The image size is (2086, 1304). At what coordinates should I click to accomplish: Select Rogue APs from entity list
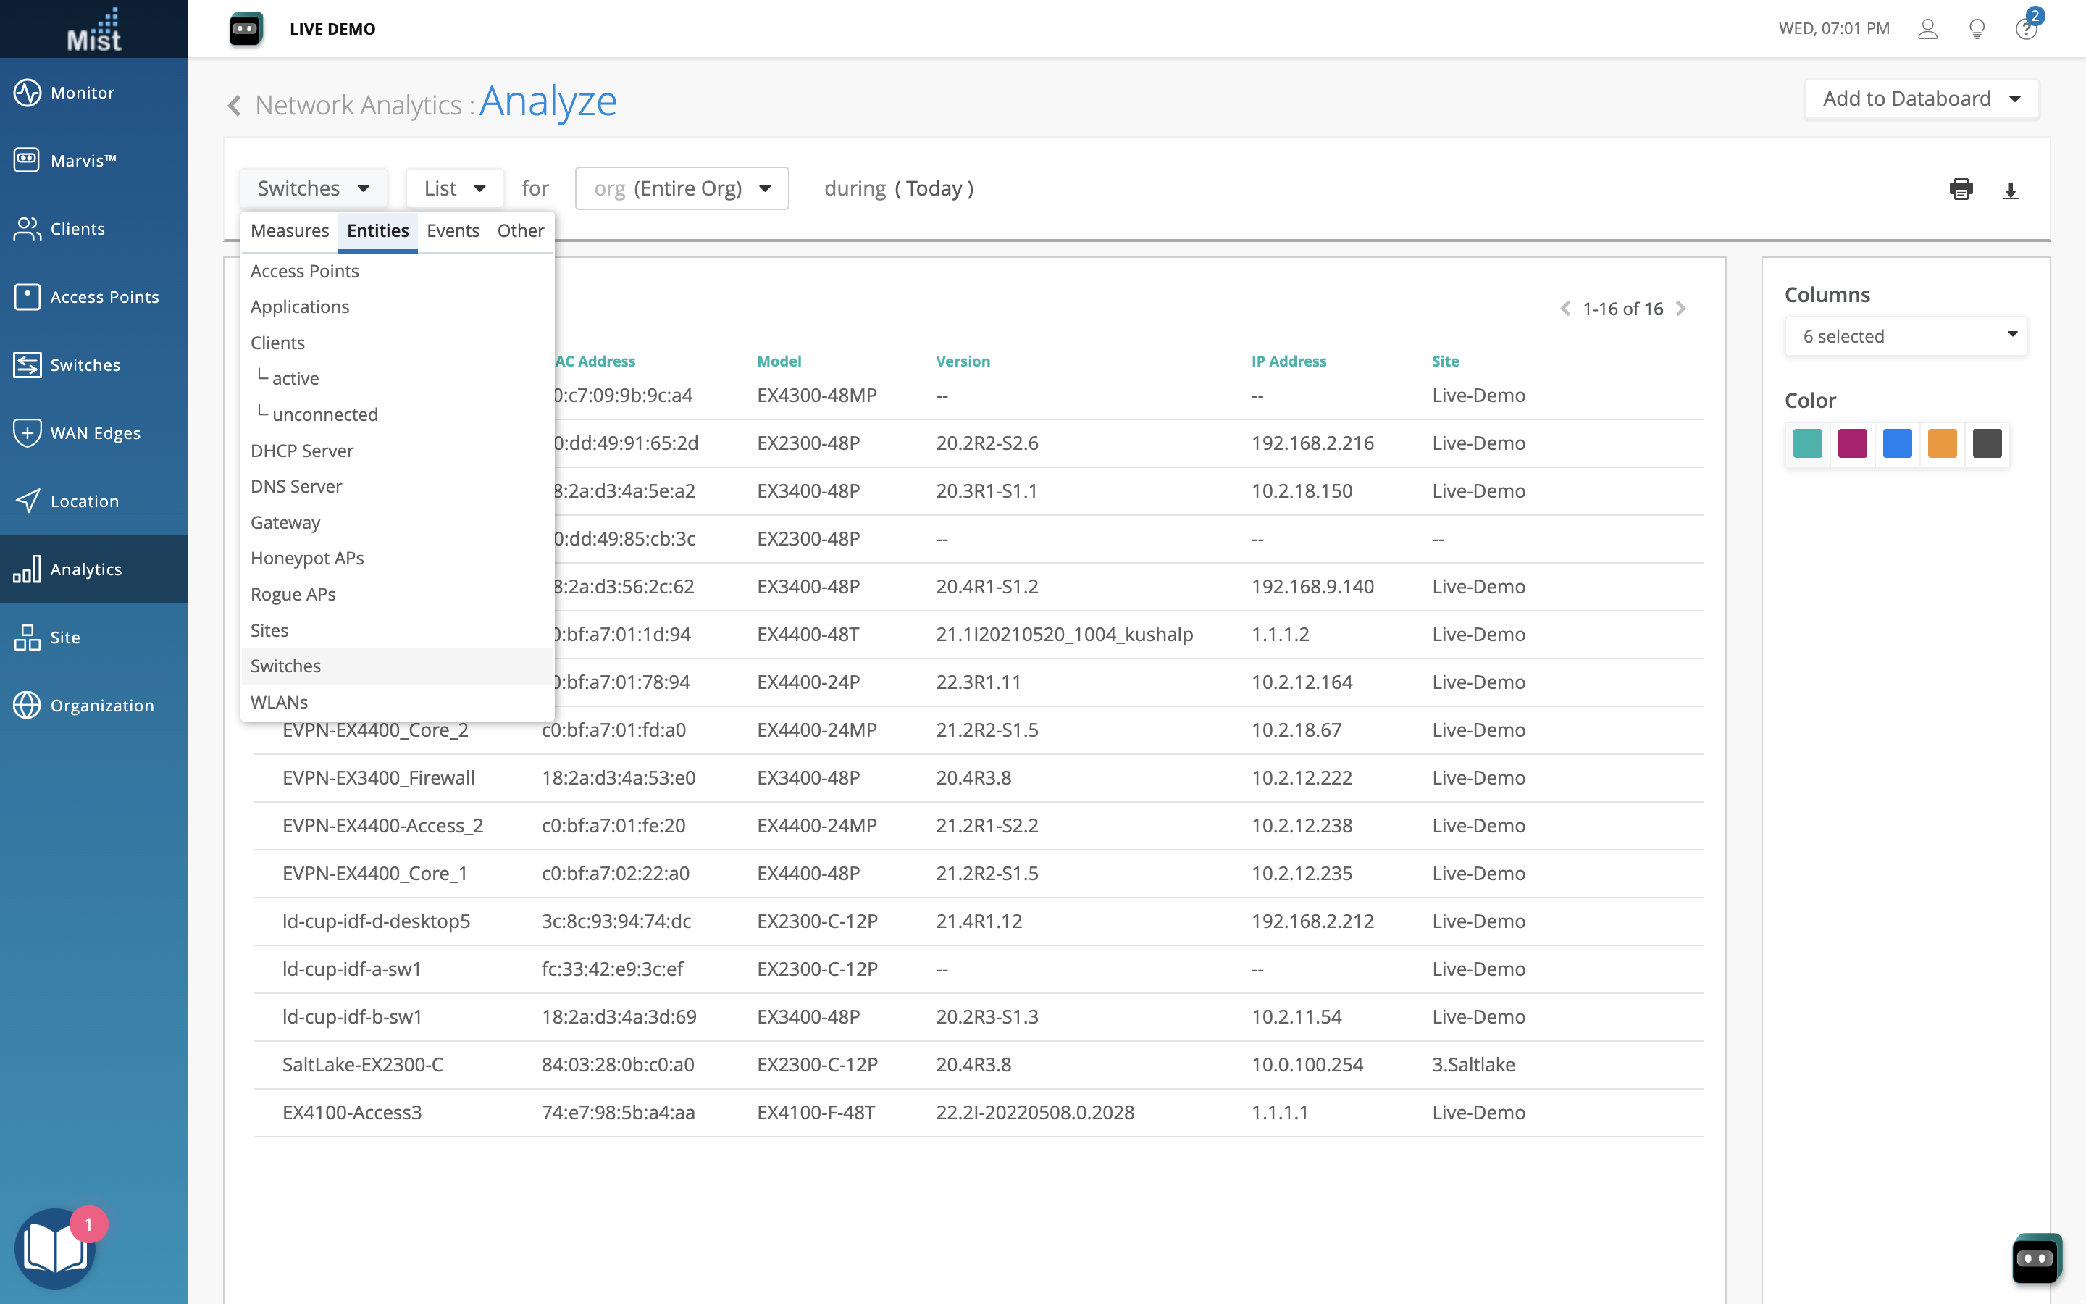click(x=293, y=594)
